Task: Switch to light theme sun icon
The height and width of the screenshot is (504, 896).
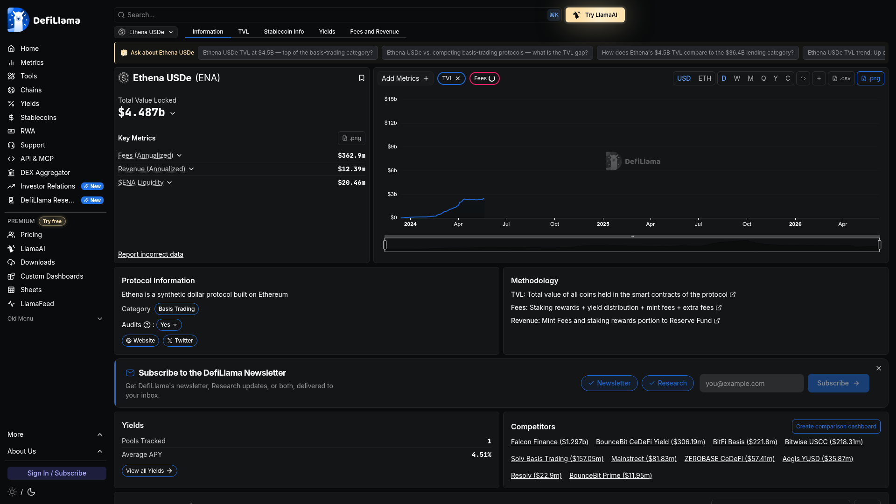Action: [x=12, y=492]
